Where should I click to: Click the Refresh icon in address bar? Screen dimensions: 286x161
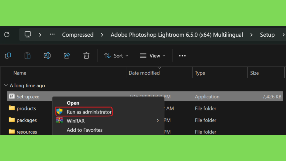click(7, 34)
